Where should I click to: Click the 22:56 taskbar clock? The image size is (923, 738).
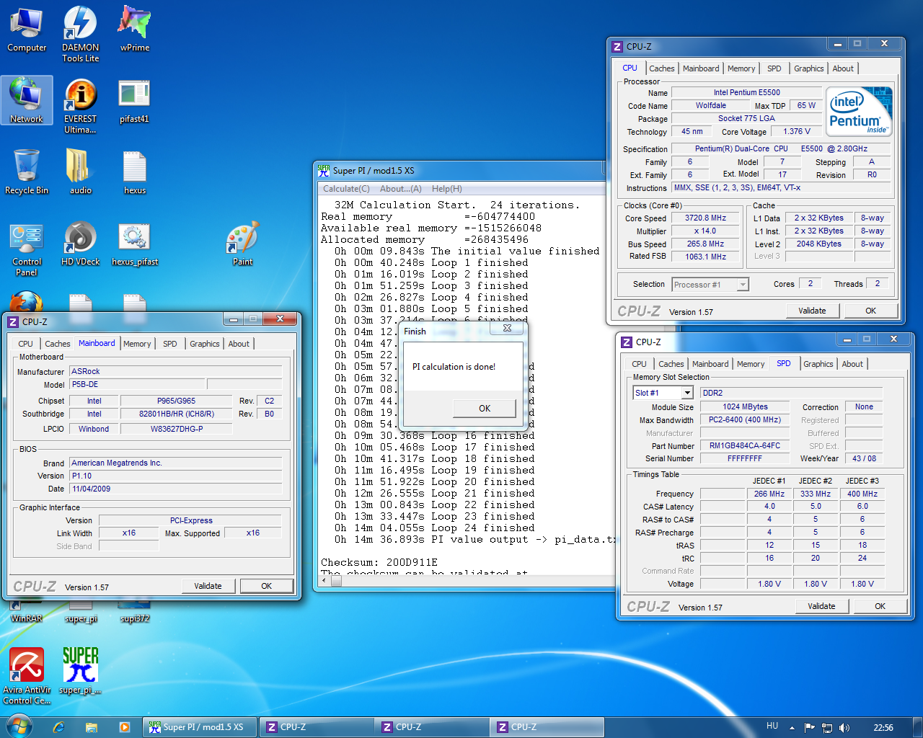point(883,728)
